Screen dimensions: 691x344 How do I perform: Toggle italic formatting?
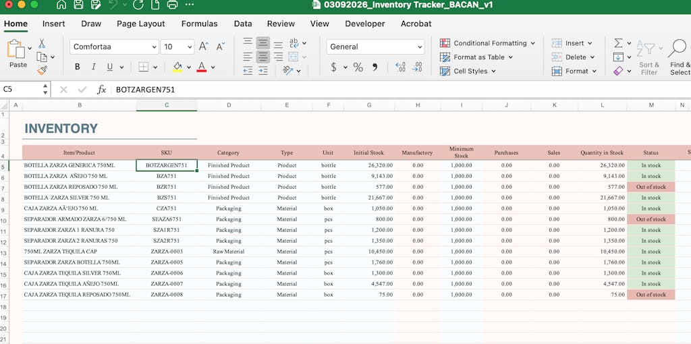(x=93, y=67)
